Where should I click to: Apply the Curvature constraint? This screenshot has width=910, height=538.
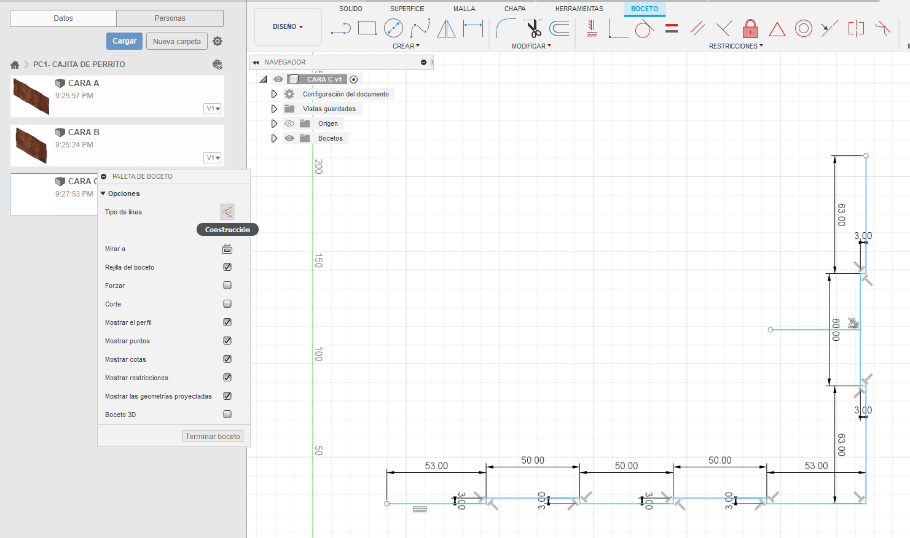pyautogui.click(x=883, y=28)
